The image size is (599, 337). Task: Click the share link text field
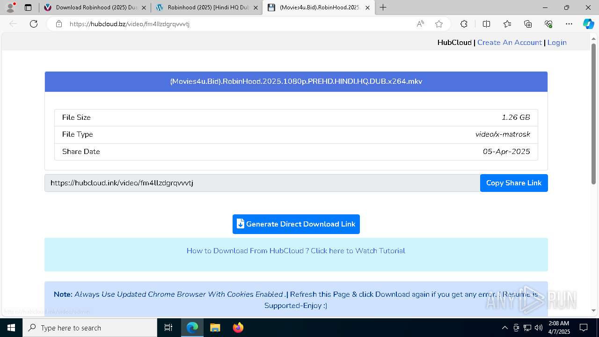pyautogui.click(x=263, y=183)
